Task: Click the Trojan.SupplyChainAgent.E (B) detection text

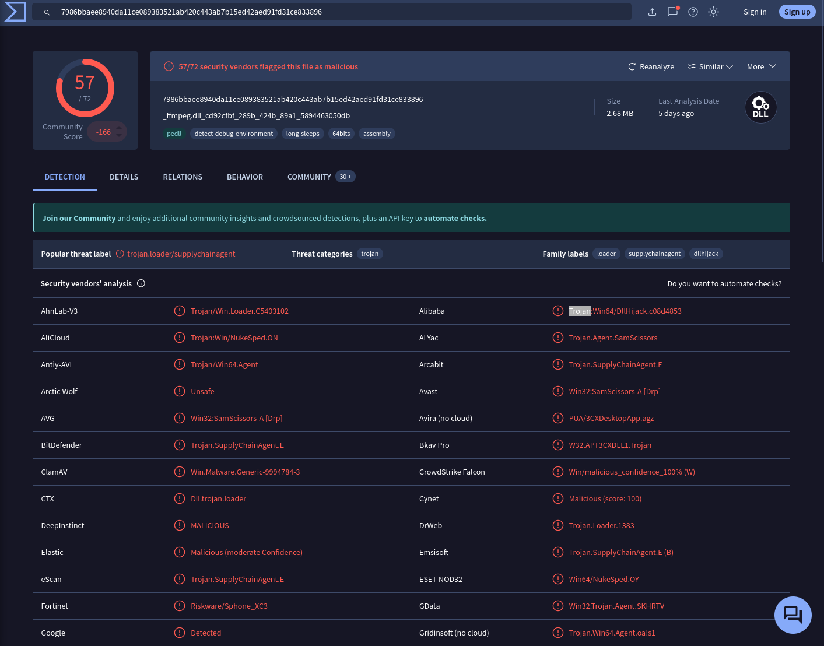Action: 621,552
